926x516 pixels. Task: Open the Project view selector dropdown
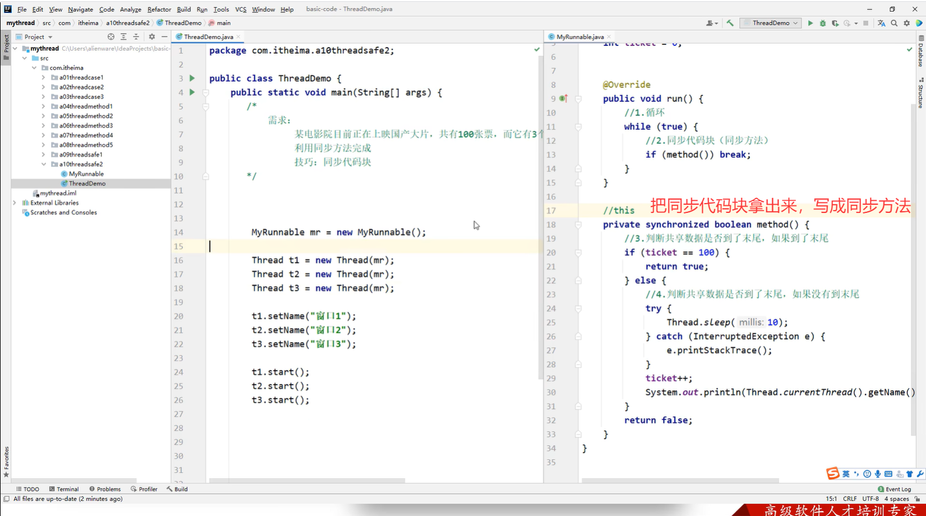[x=35, y=37]
